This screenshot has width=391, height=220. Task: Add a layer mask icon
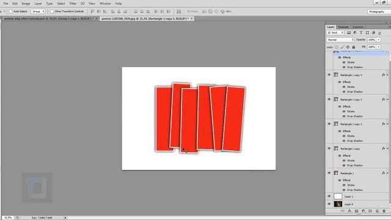pos(356,211)
